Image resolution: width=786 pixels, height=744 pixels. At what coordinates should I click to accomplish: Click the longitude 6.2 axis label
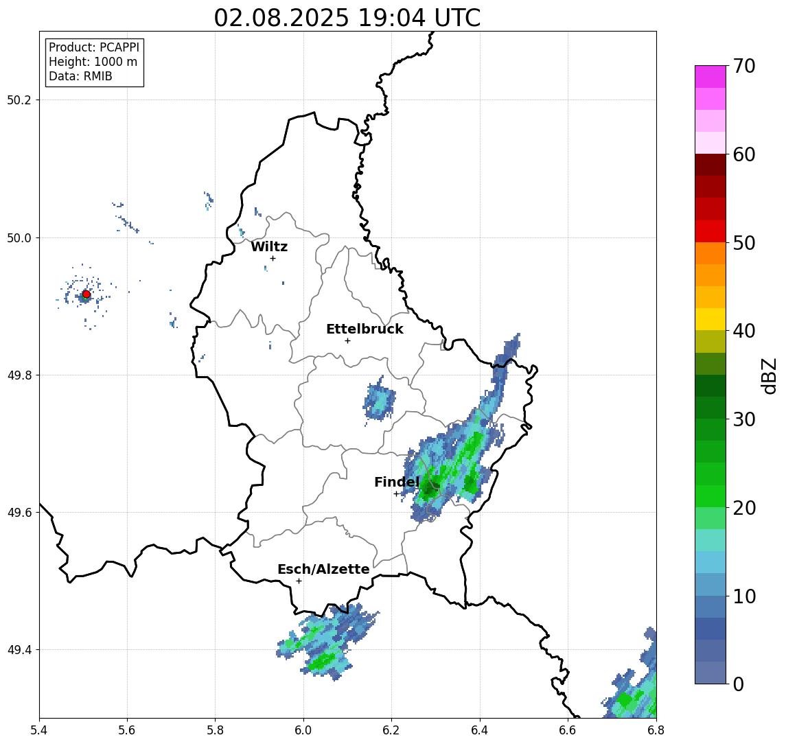pyautogui.click(x=391, y=730)
